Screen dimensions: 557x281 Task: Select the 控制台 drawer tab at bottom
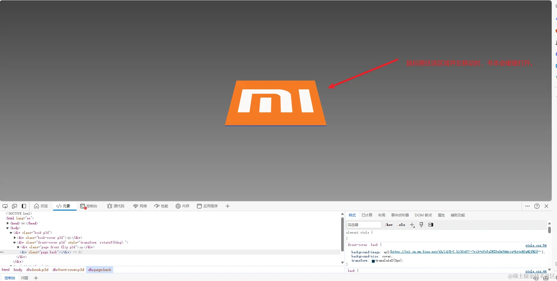(10, 278)
